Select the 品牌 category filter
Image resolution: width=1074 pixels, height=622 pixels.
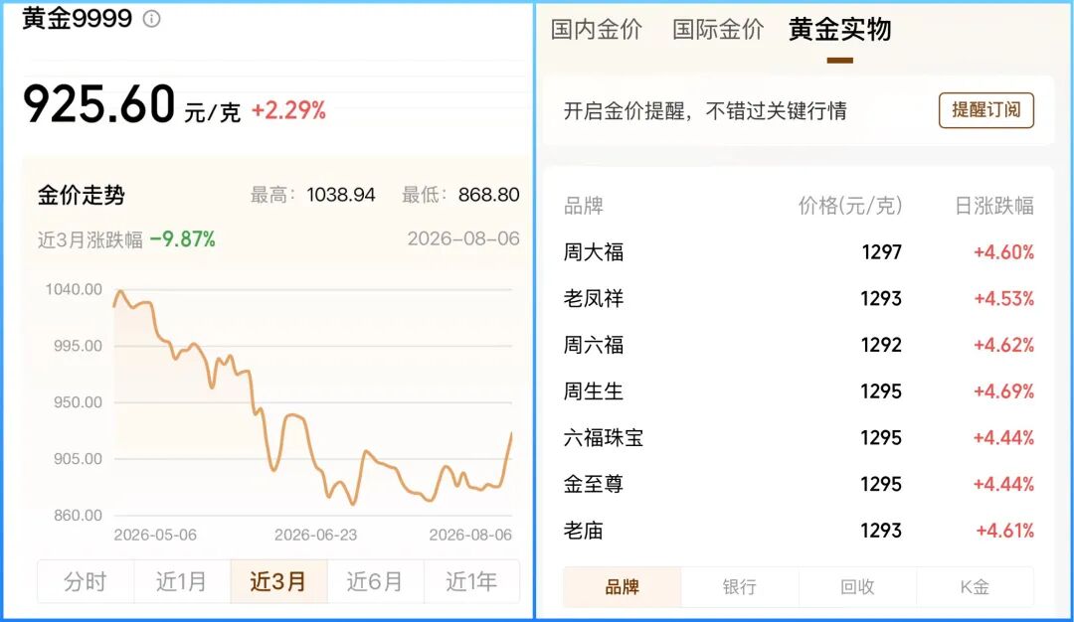[622, 586]
